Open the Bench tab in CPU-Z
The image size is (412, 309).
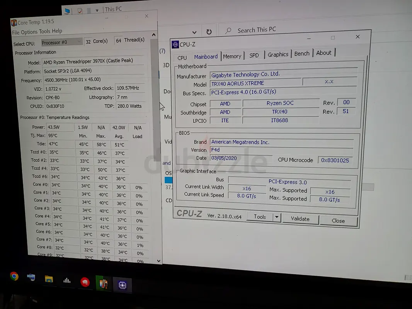coord(302,54)
